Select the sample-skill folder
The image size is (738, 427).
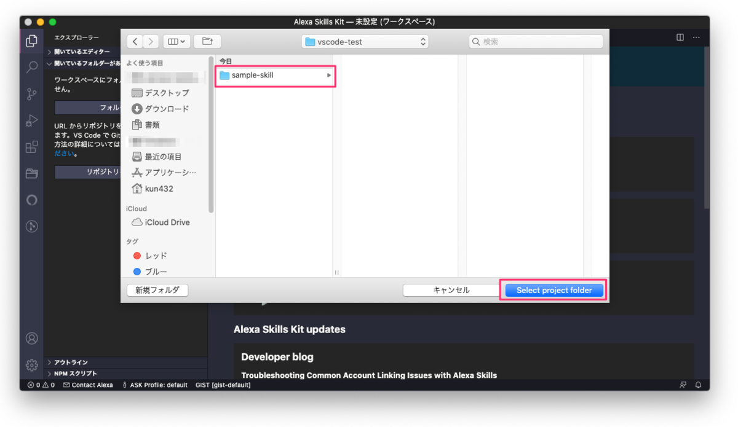tap(276, 76)
